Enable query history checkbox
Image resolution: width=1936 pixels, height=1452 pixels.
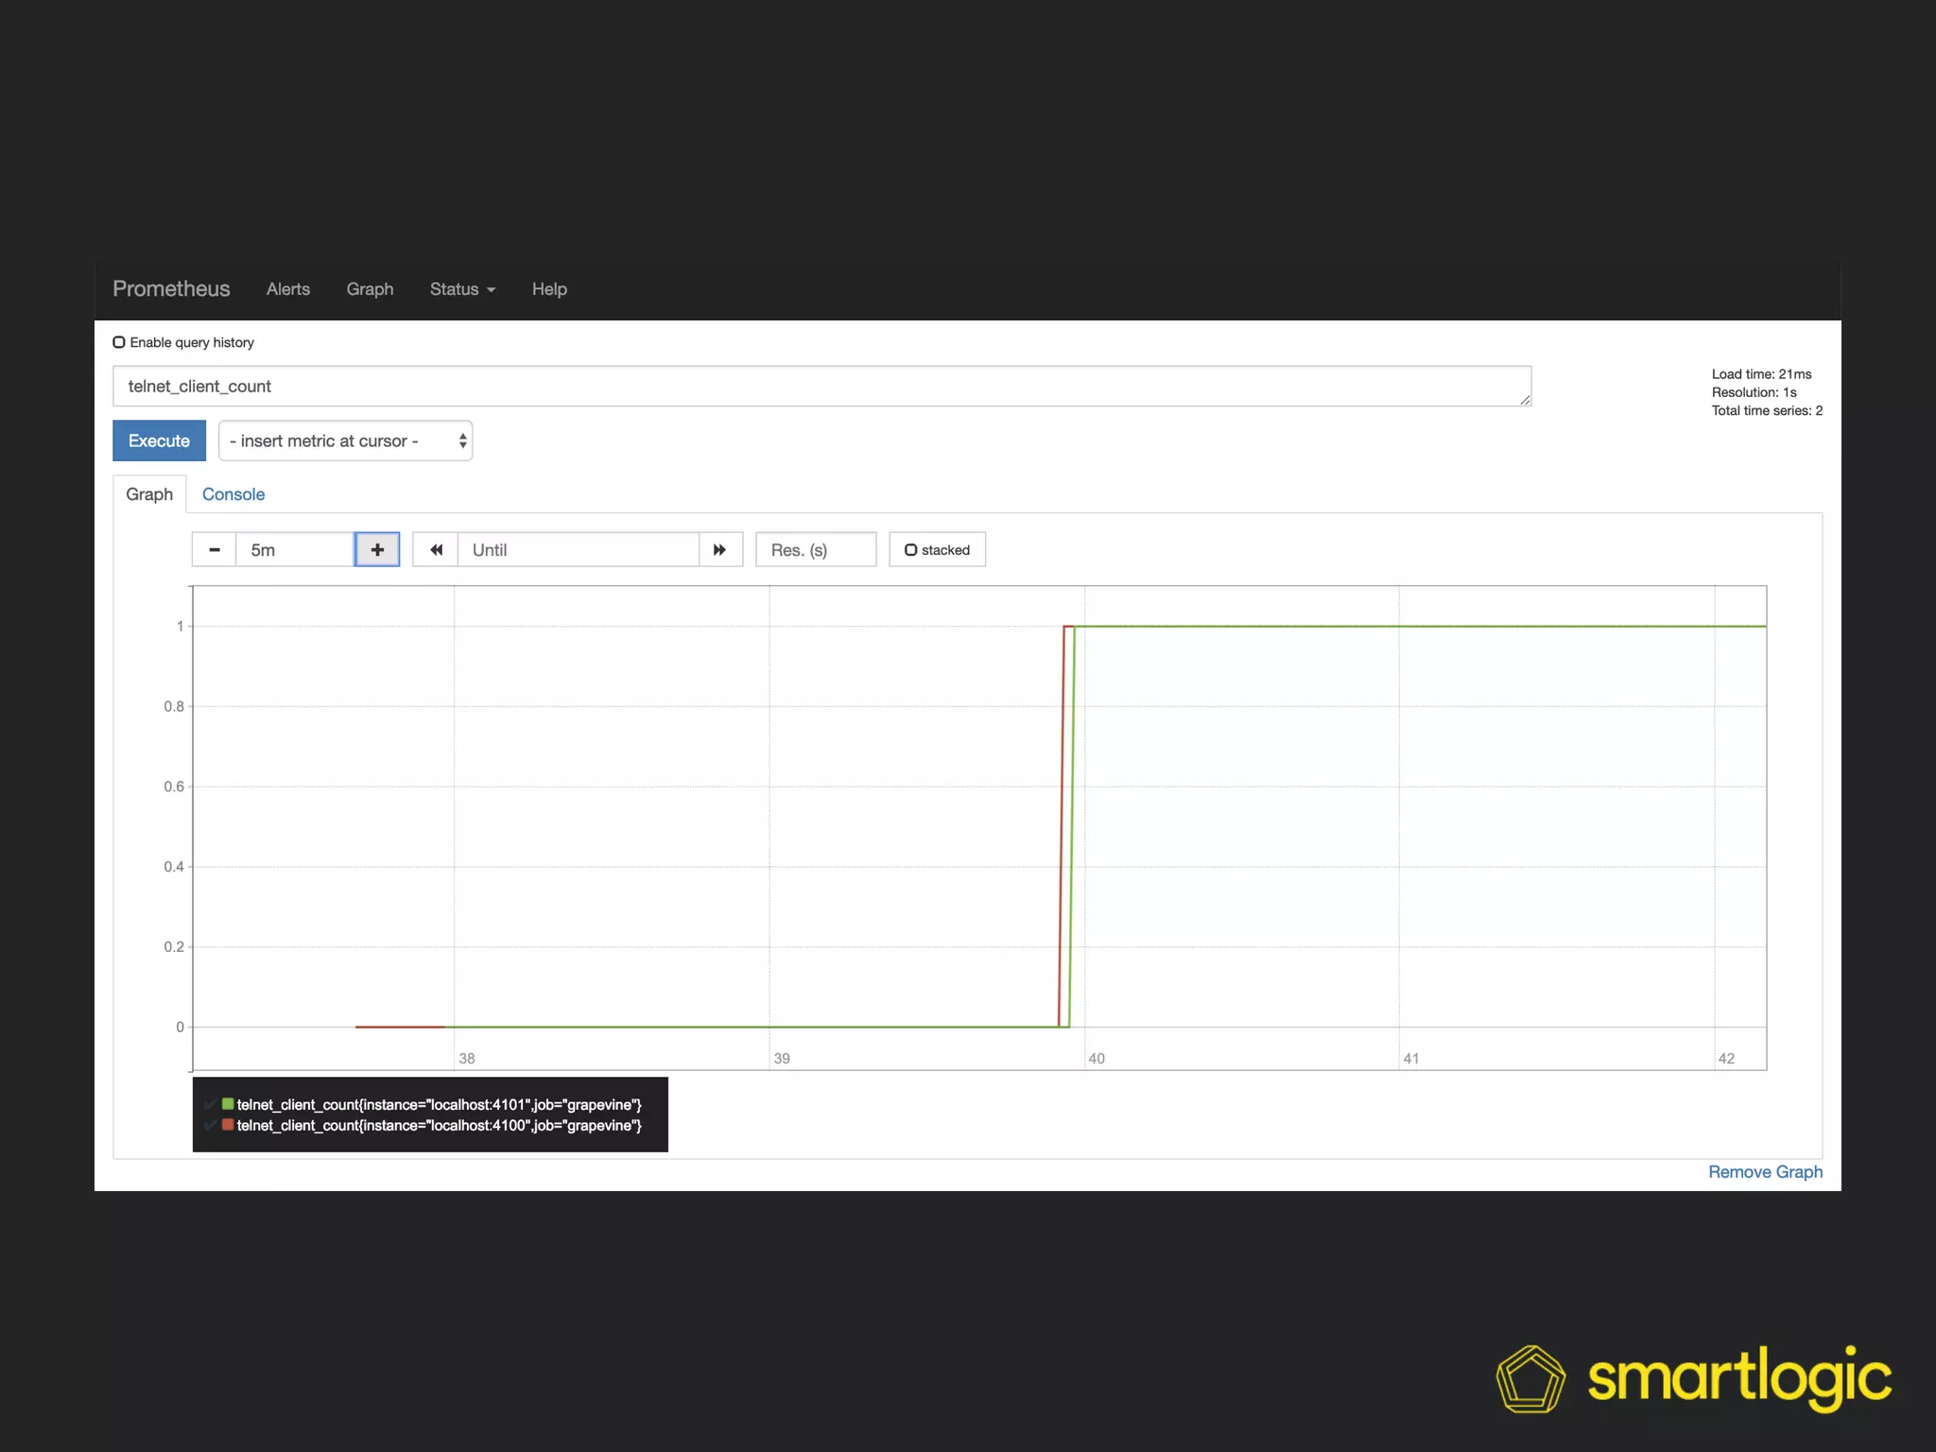coord(119,342)
